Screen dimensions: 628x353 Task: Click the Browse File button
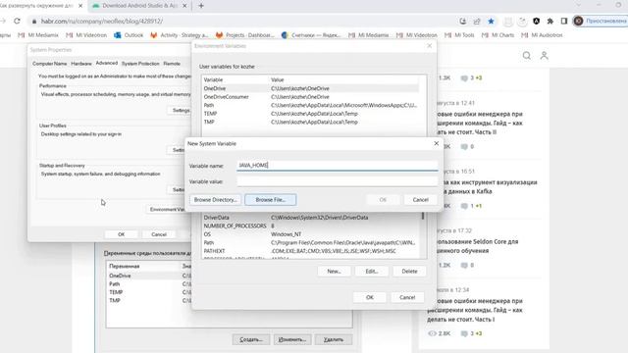(271, 200)
